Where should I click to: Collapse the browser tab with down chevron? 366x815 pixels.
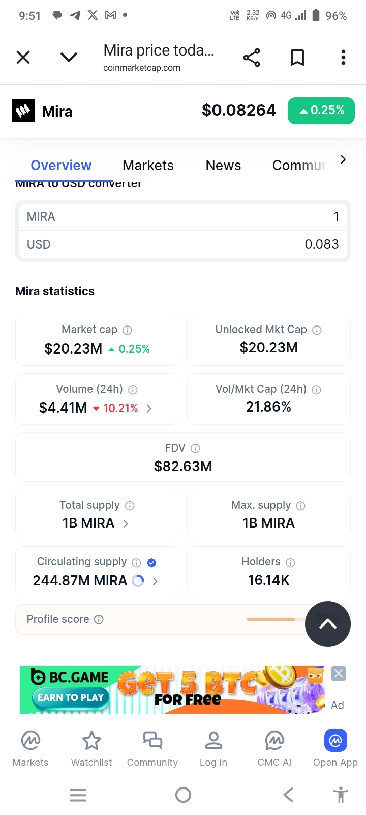click(x=69, y=57)
